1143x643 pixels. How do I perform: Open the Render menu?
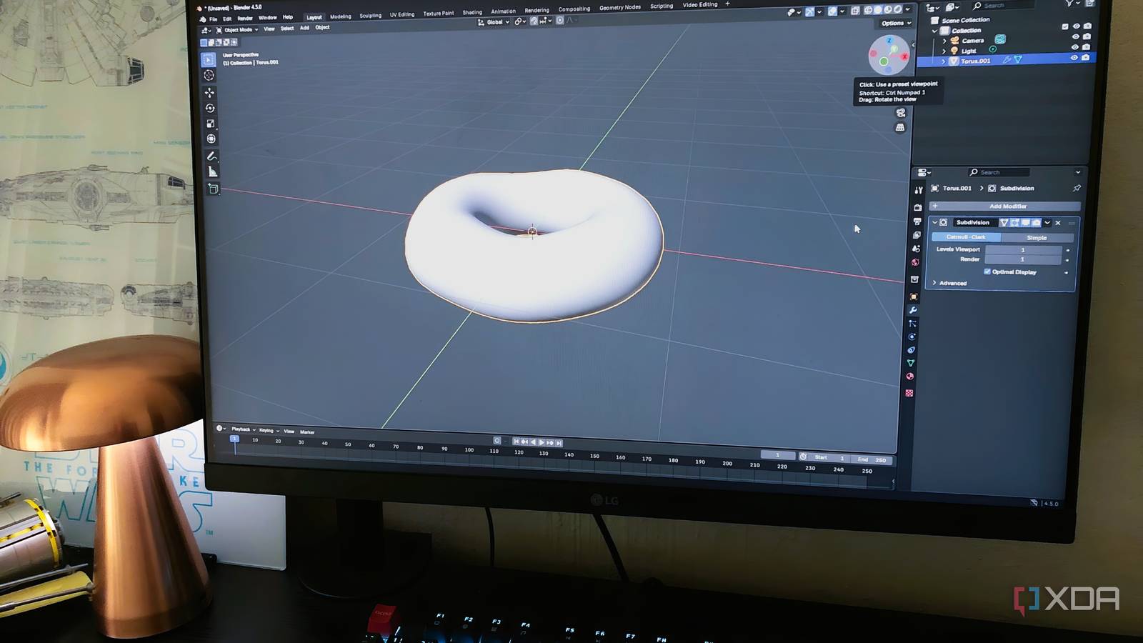click(x=245, y=18)
